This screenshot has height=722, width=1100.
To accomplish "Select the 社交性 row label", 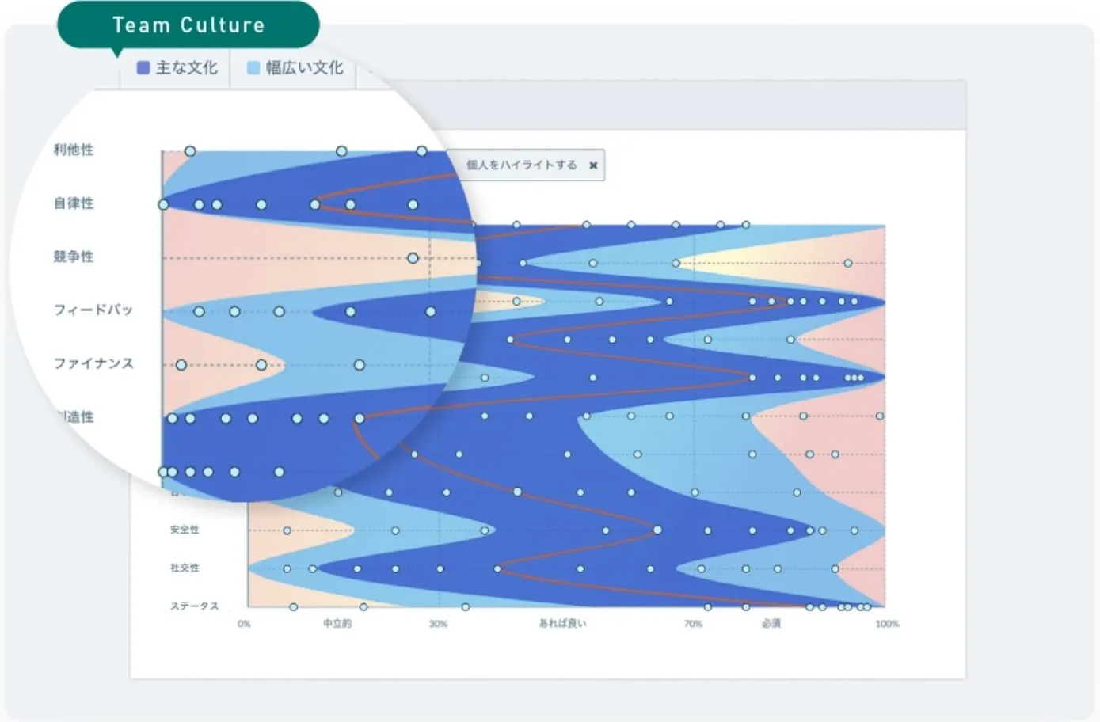I will 185,568.
